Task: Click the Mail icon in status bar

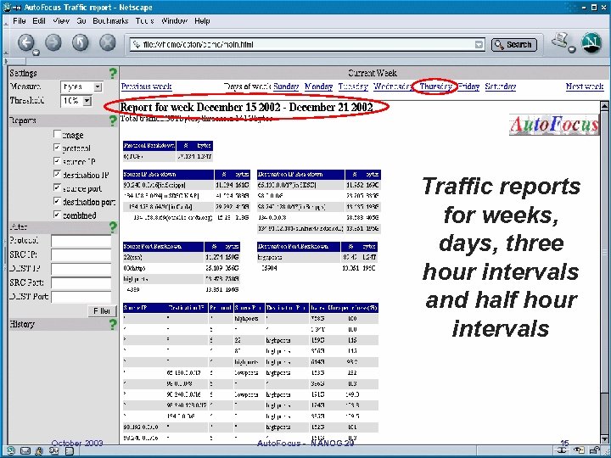Action: (25, 451)
